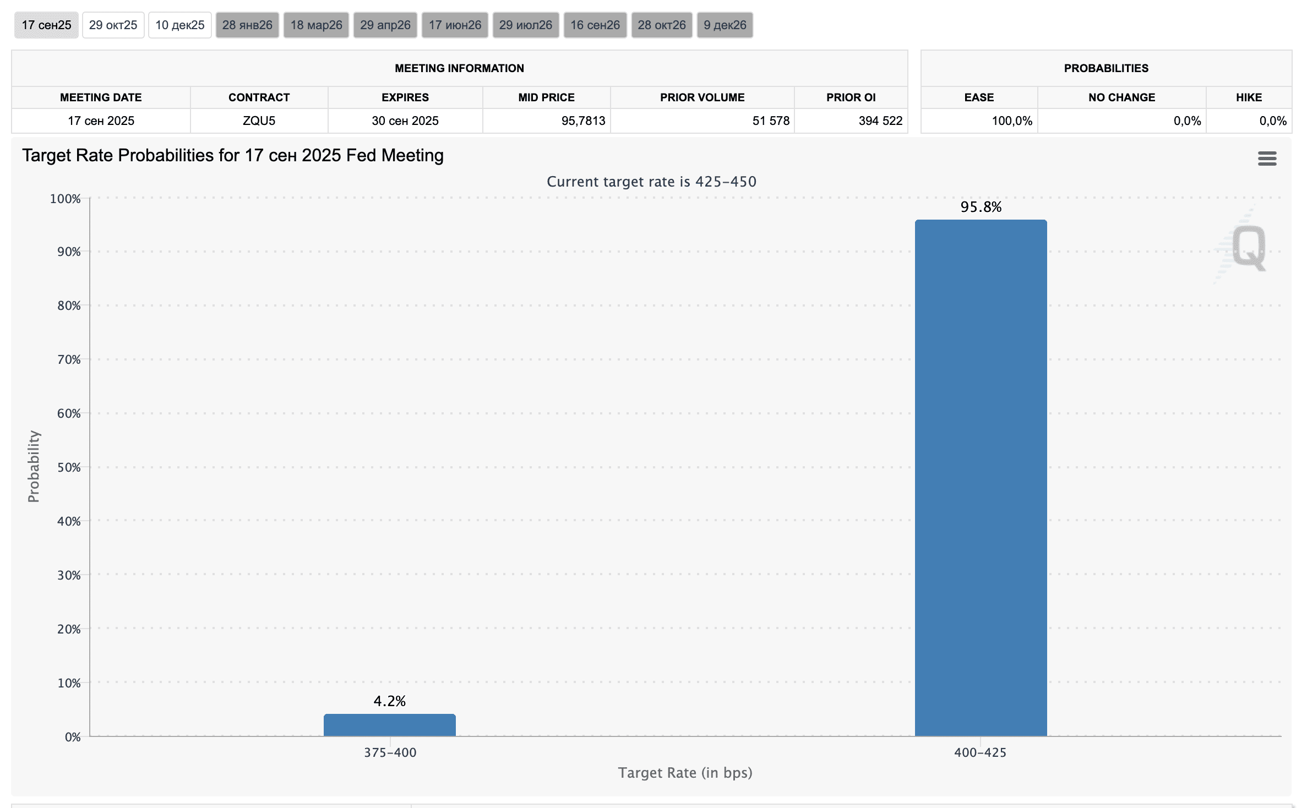This screenshot has width=1307, height=808.
Task: Choose the 17 июн26 meeting tab
Action: click(455, 25)
